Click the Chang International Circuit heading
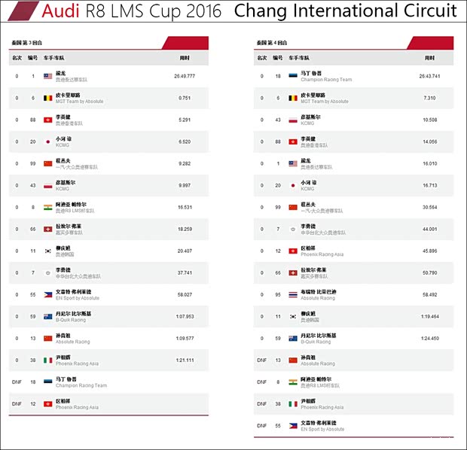 click(345, 11)
